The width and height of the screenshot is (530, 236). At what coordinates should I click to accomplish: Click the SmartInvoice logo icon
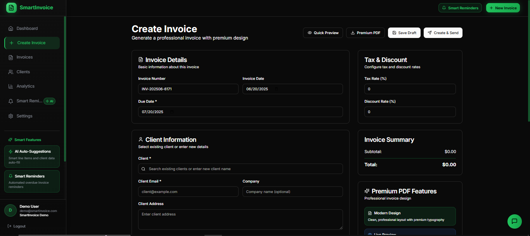tap(11, 7)
